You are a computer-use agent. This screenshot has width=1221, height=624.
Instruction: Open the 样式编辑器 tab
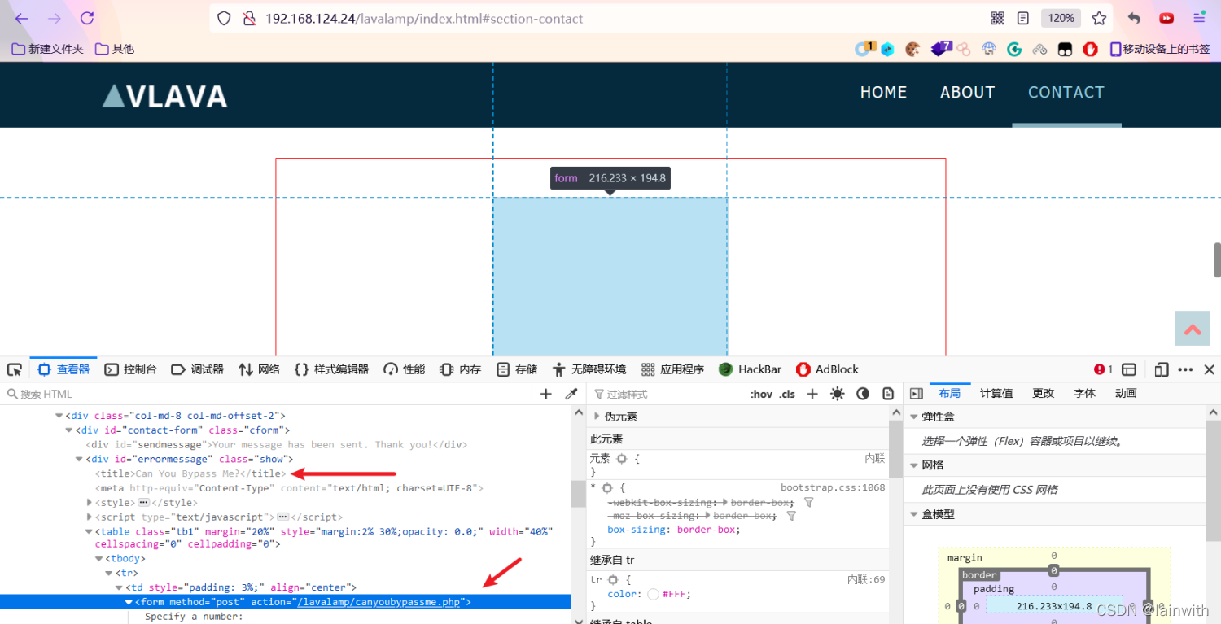coord(330,369)
